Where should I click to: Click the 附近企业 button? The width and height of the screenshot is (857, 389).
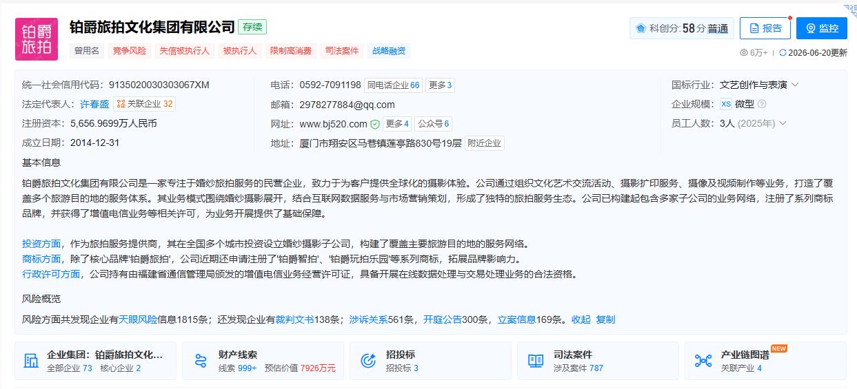(485, 143)
